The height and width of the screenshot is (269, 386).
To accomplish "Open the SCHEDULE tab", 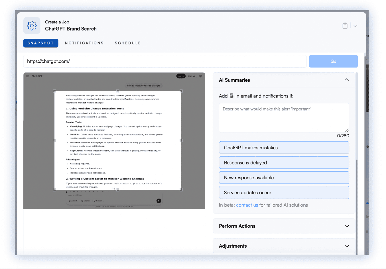I will pyautogui.click(x=128, y=43).
